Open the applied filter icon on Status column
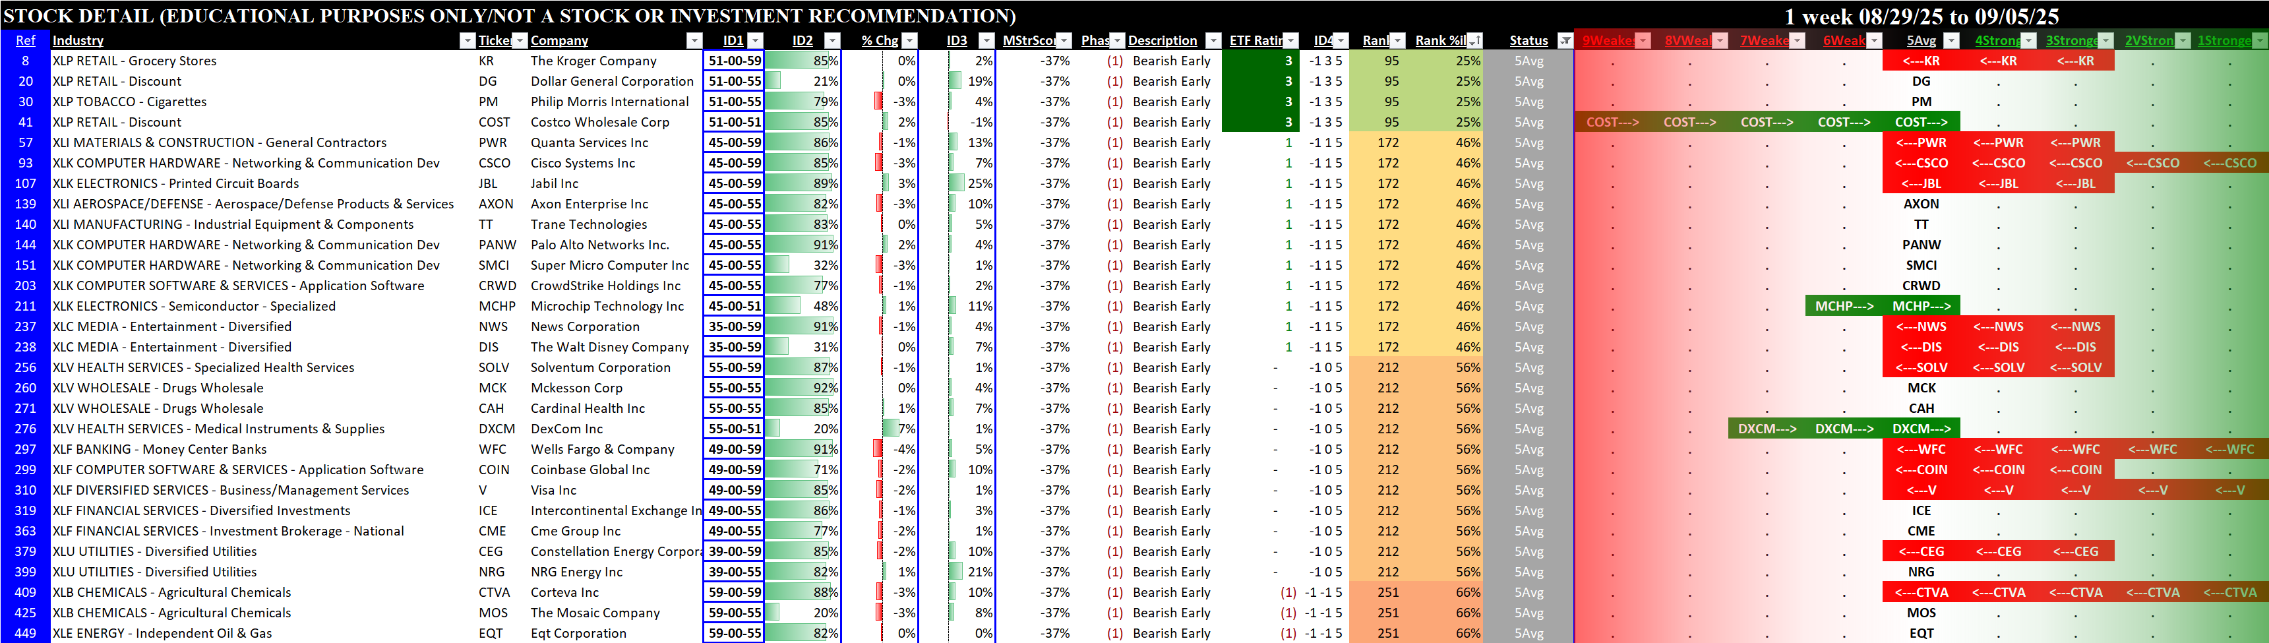Screen dimensions: 2269x643 pos(1564,40)
